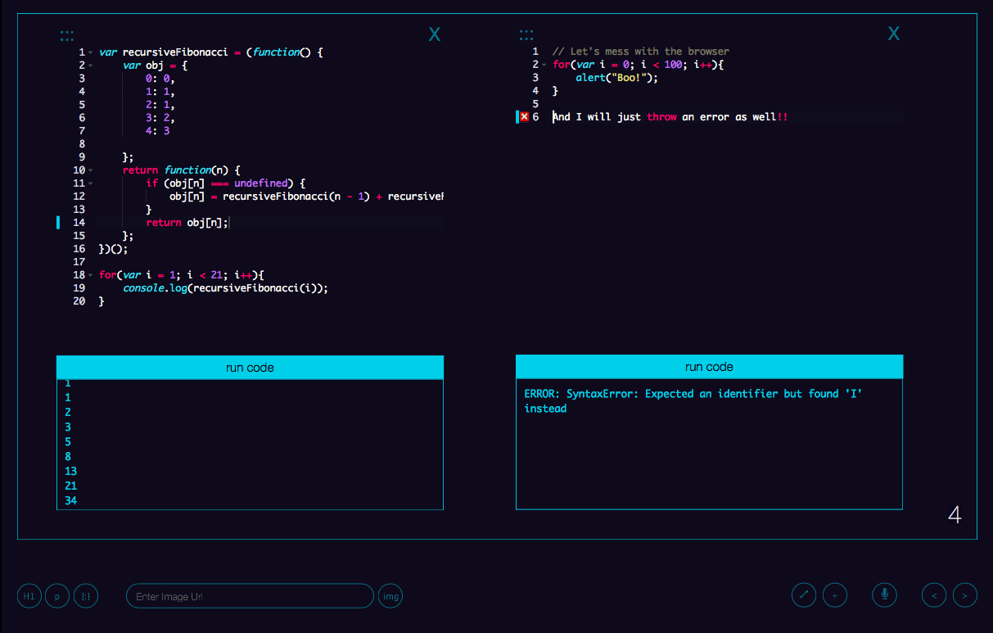Collapse line 1 in the Fibonacci code editor
993x633 pixels.
click(x=90, y=51)
